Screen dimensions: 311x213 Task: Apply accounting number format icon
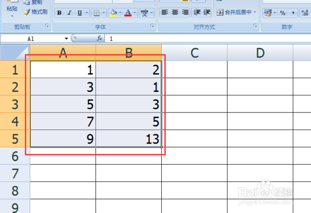coord(268,13)
